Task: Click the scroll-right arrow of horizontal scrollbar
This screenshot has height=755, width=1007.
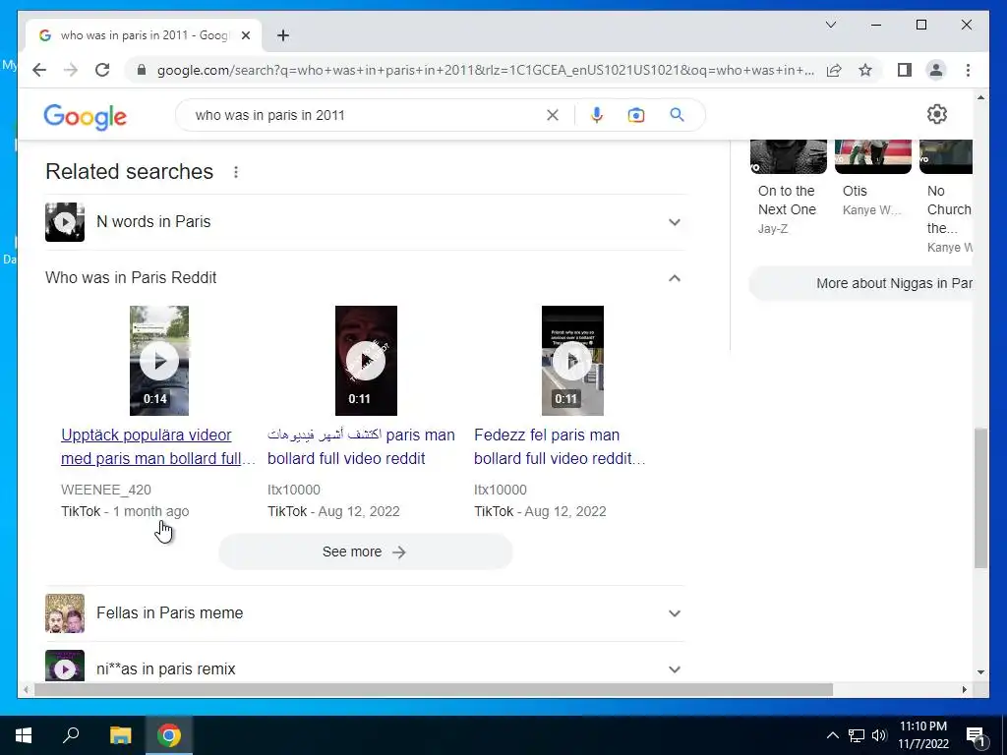Action: click(964, 690)
